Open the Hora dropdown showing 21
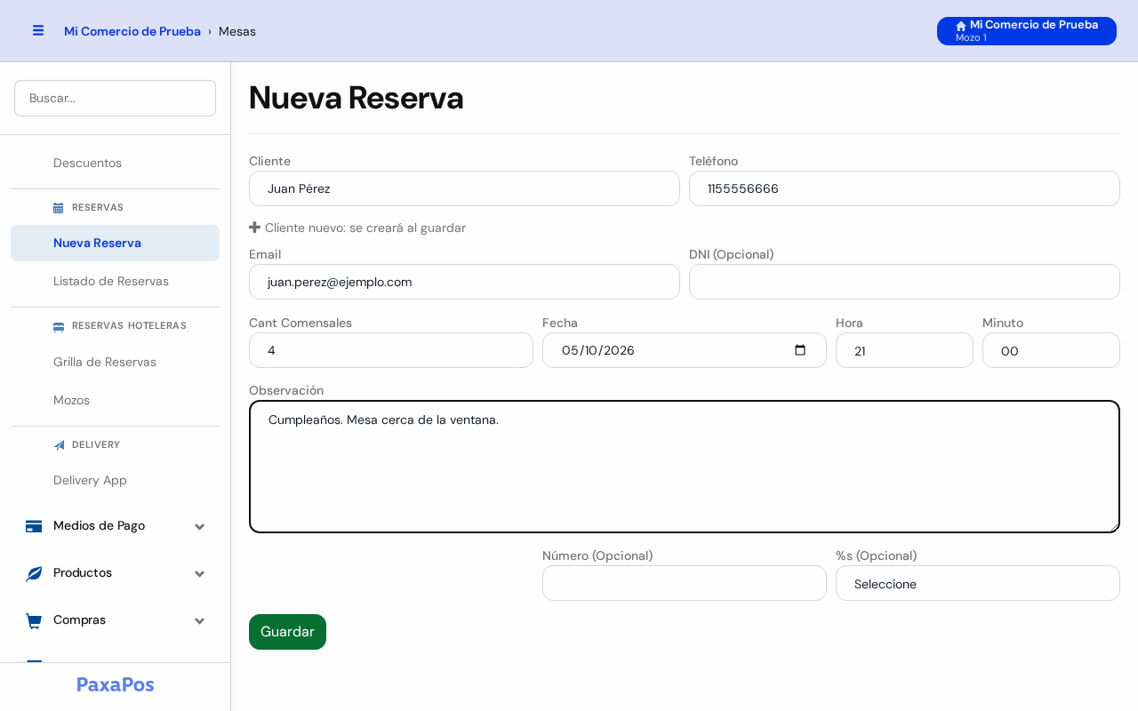This screenshot has height=711, width=1138. point(904,350)
